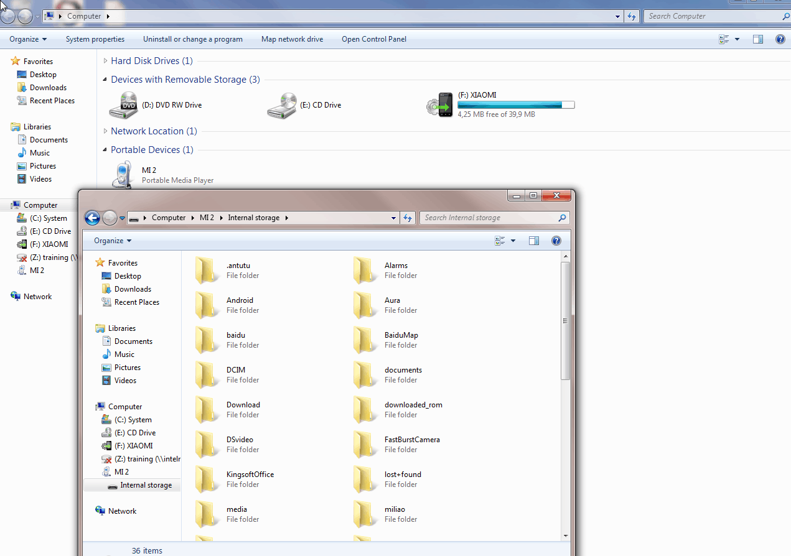Click Uninstall or change a program
The image size is (791, 556).
(193, 39)
